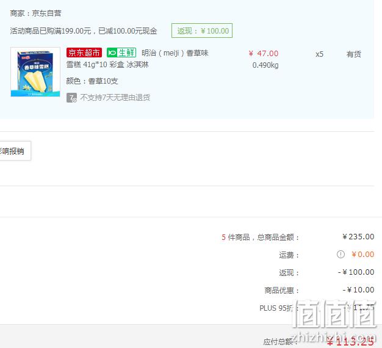Viewport: 382px width, 348px height.
Task: Select the 商品优惠 label
Action: point(282,290)
